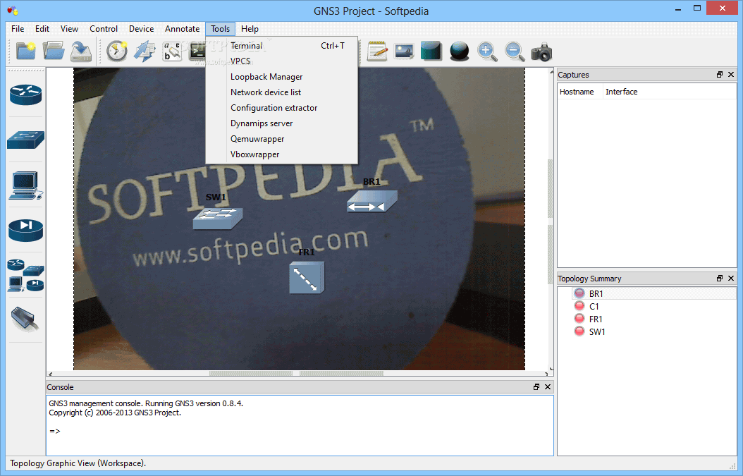Viewport: 743px width, 476px height.
Task: Browse security devices icon in left sidebar
Action: [x=25, y=230]
